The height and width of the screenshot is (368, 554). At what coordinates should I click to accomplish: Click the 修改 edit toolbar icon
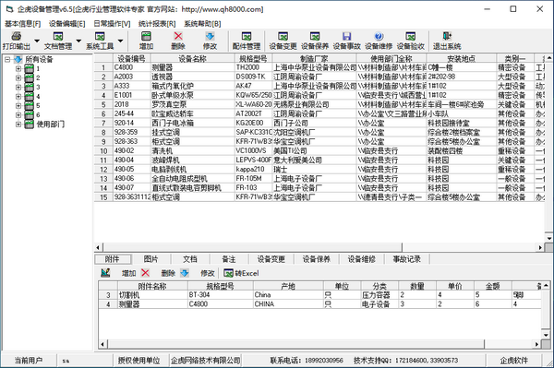click(x=210, y=36)
